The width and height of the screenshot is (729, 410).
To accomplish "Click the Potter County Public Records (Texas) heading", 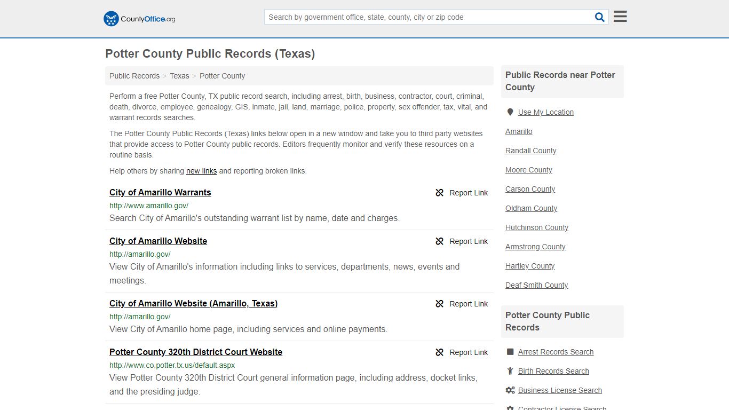I will coord(210,54).
